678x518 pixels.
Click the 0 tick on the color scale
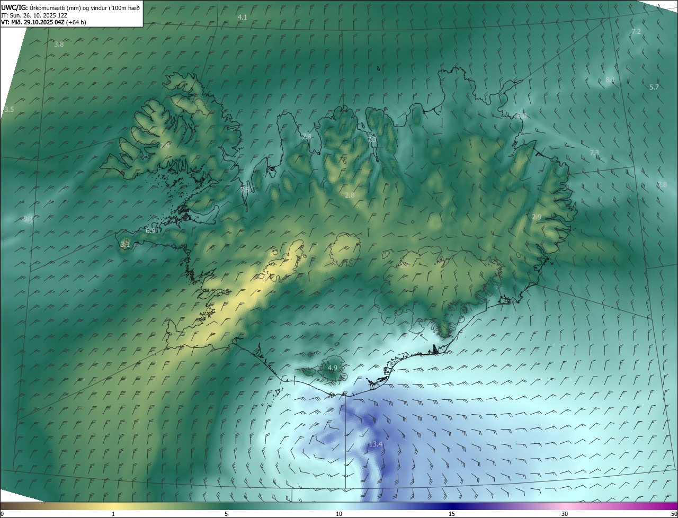click(2, 514)
